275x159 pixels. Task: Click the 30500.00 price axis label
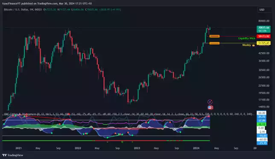[264, 70]
